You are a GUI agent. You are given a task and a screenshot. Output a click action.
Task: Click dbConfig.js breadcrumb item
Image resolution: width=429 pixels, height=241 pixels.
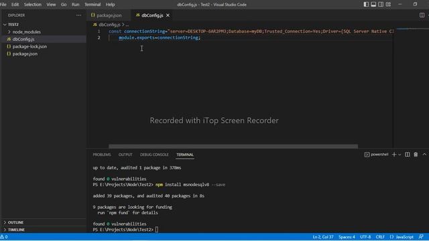click(x=109, y=25)
